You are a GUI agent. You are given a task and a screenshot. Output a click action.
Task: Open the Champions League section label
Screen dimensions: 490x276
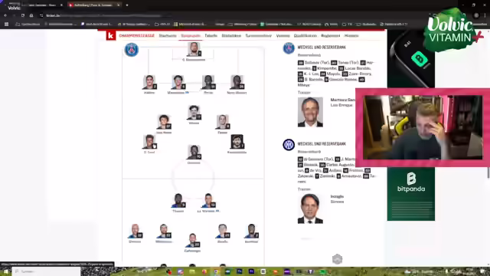pyautogui.click(x=136, y=36)
